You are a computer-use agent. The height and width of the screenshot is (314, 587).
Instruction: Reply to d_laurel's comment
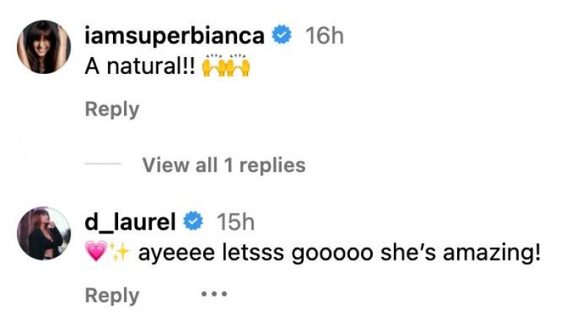pyautogui.click(x=112, y=296)
